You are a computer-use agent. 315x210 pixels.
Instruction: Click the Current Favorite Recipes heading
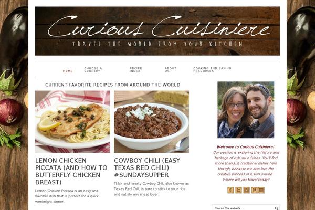(113, 85)
